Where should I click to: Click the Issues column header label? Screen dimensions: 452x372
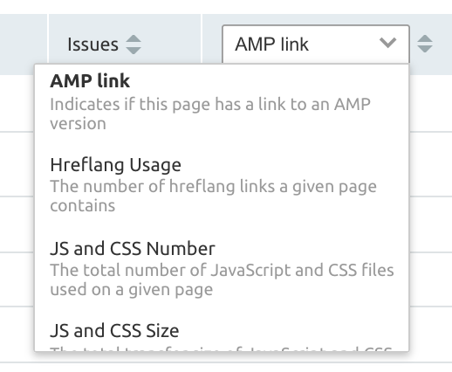[x=92, y=45]
